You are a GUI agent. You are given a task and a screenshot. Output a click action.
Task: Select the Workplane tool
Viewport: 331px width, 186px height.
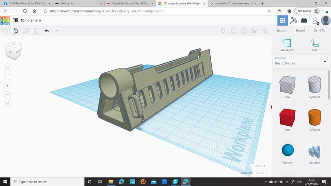(x=287, y=45)
